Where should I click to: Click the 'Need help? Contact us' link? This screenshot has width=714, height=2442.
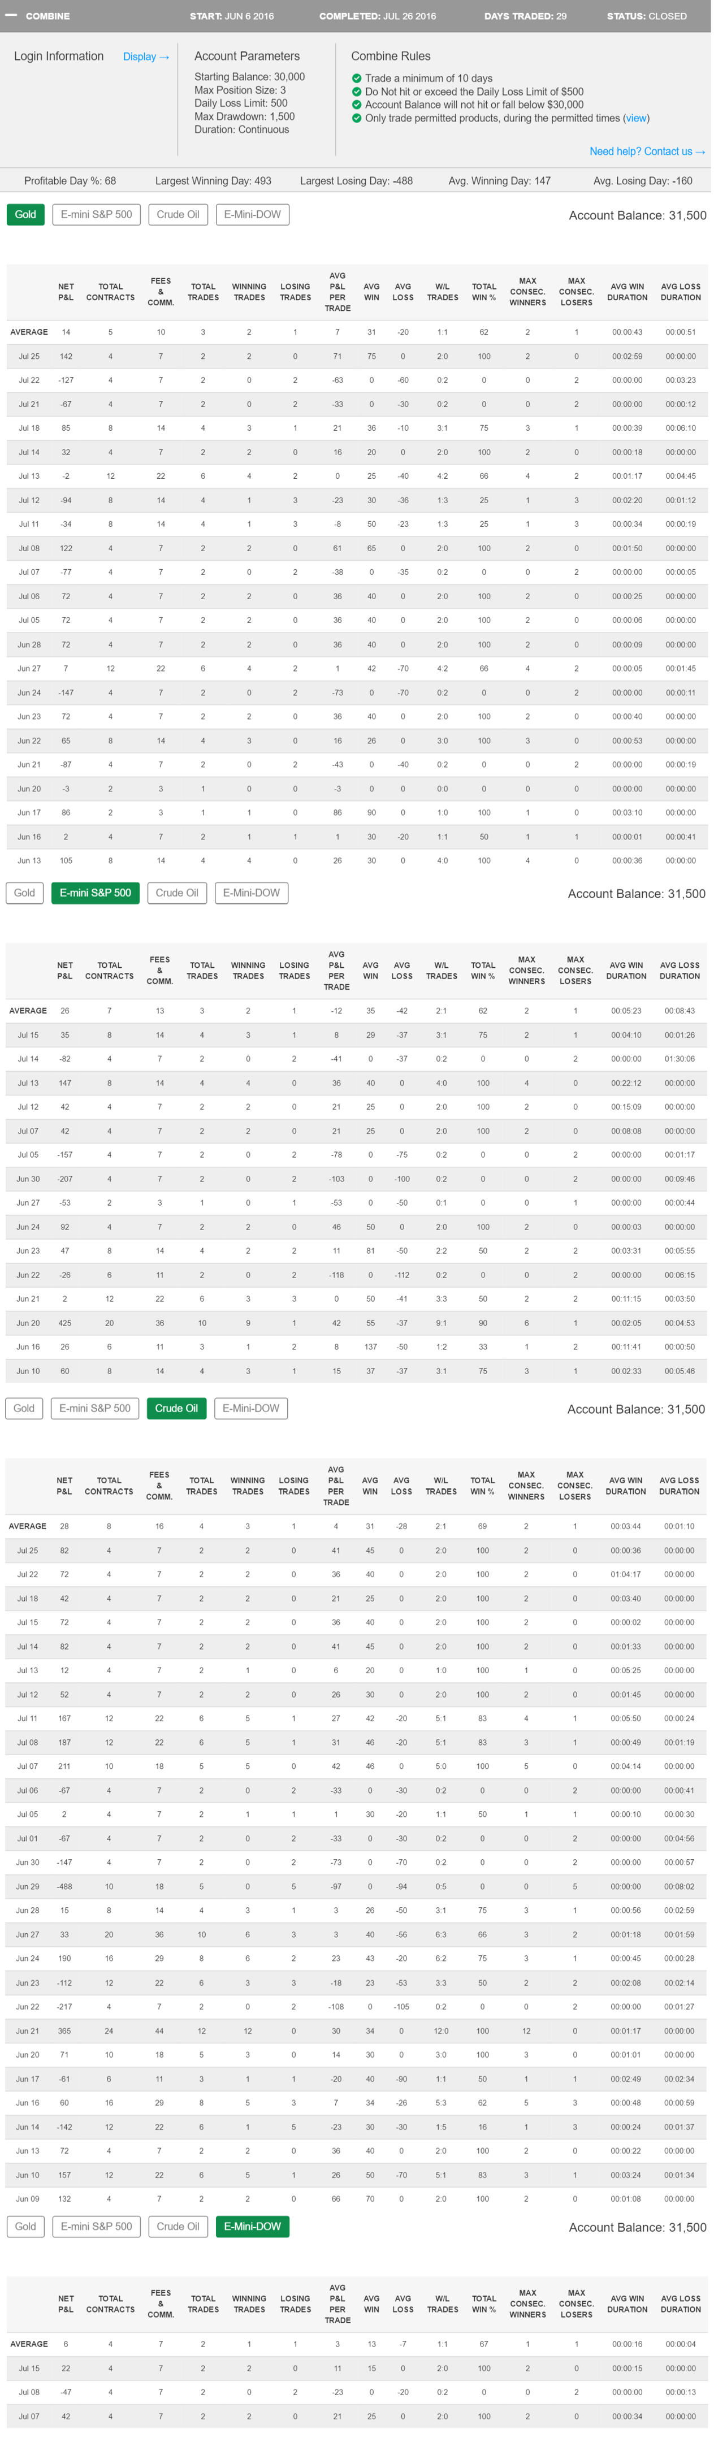pos(647,151)
